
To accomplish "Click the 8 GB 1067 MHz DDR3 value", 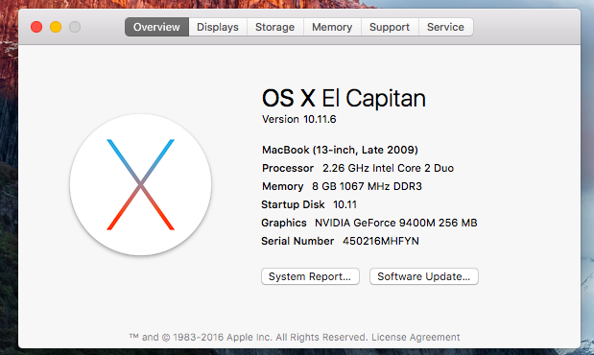I will (367, 186).
